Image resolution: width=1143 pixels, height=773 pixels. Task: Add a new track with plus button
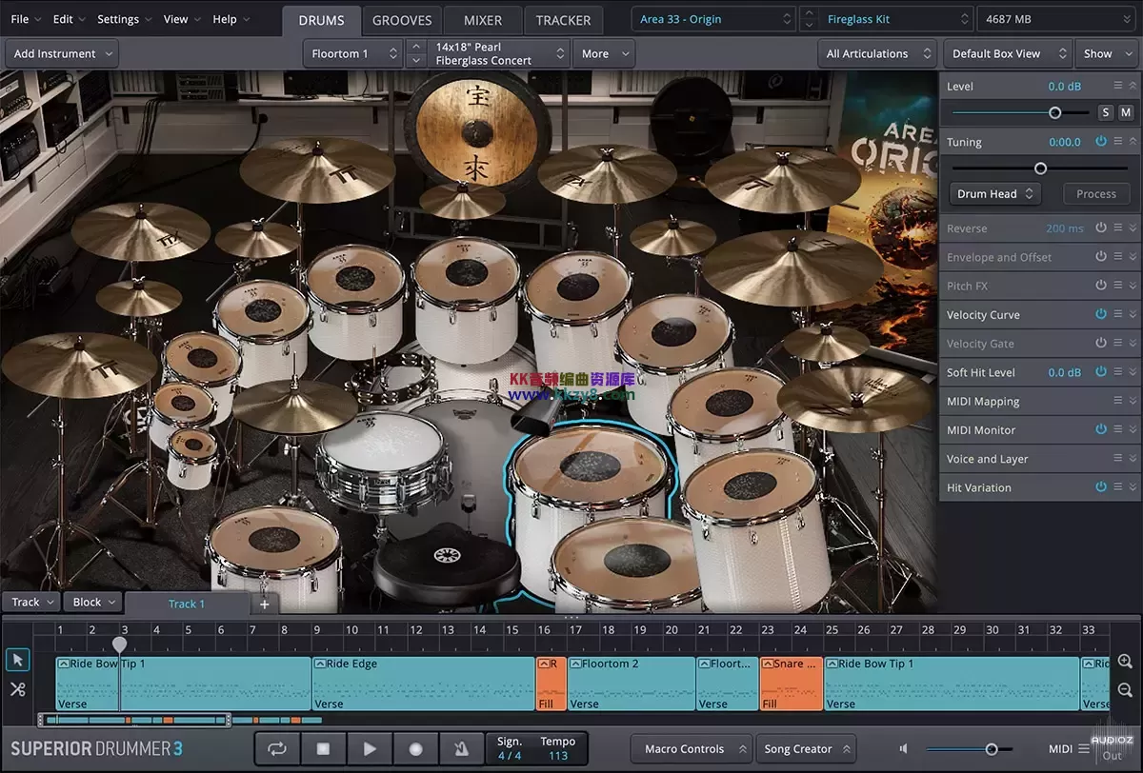pos(265,604)
